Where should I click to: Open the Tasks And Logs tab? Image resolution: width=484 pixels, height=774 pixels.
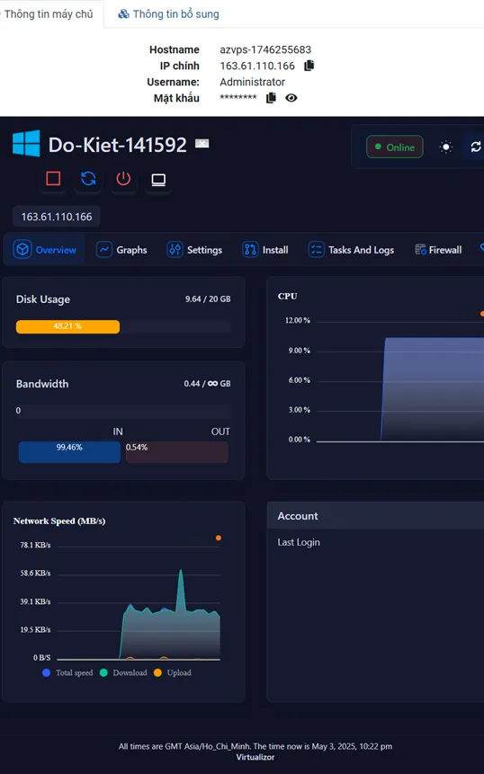point(351,250)
